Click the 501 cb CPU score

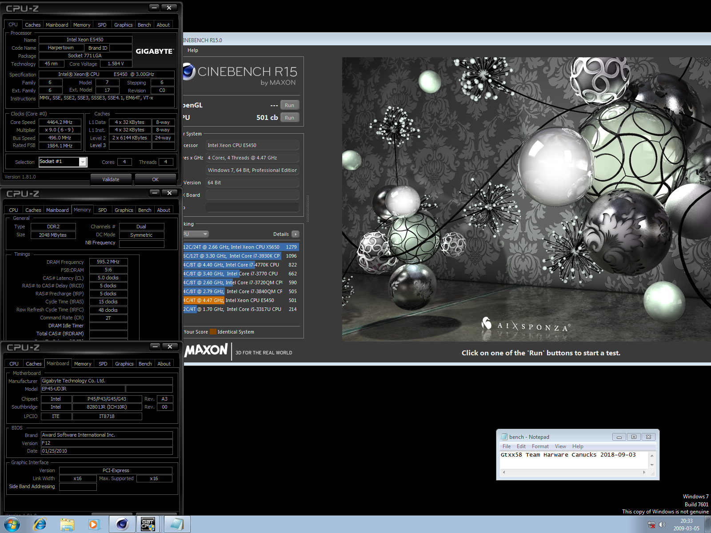pyautogui.click(x=267, y=118)
